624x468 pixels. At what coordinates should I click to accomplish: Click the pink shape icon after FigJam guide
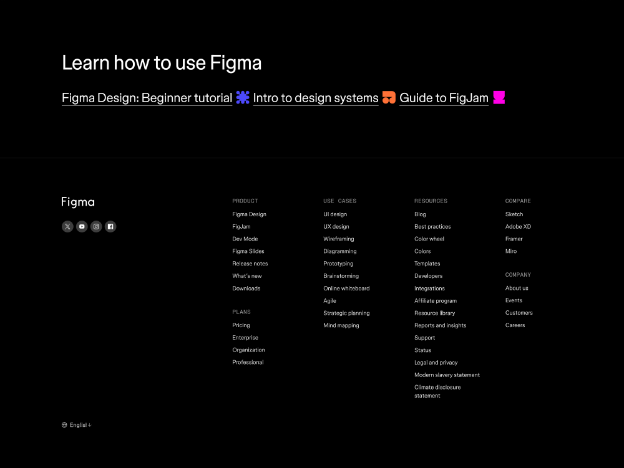tap(499, 97)
